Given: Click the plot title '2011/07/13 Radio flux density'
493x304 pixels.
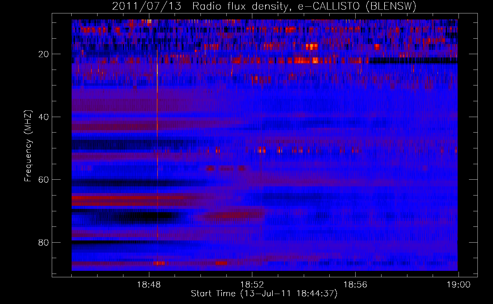Looking at the screenshot, I should tap(264, 6).
